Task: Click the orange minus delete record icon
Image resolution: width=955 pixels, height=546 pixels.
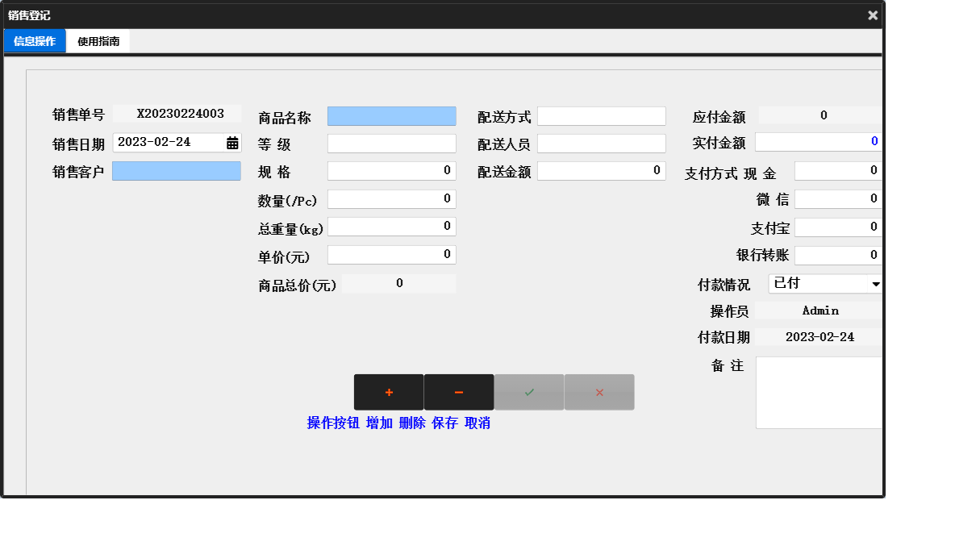Action: 458,391
